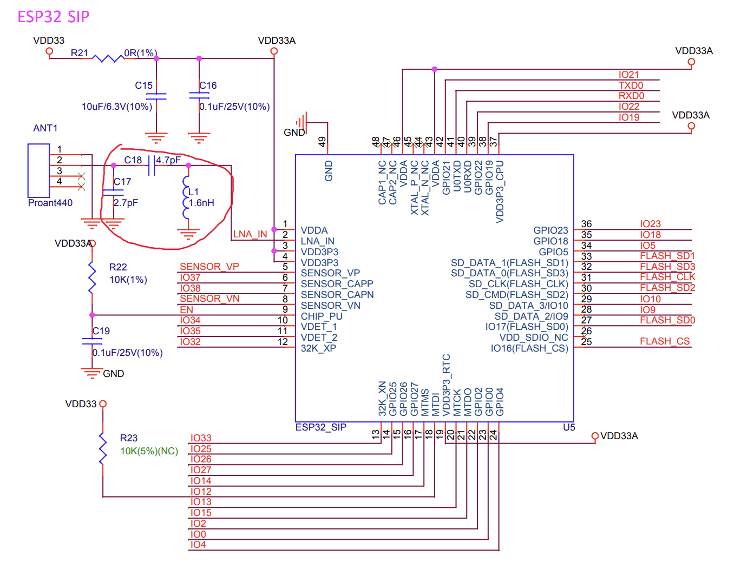Click the 2.7pF value of C17
Image resolution: width=754 pixels, height=576 pixels.
(x=126, y=203)
